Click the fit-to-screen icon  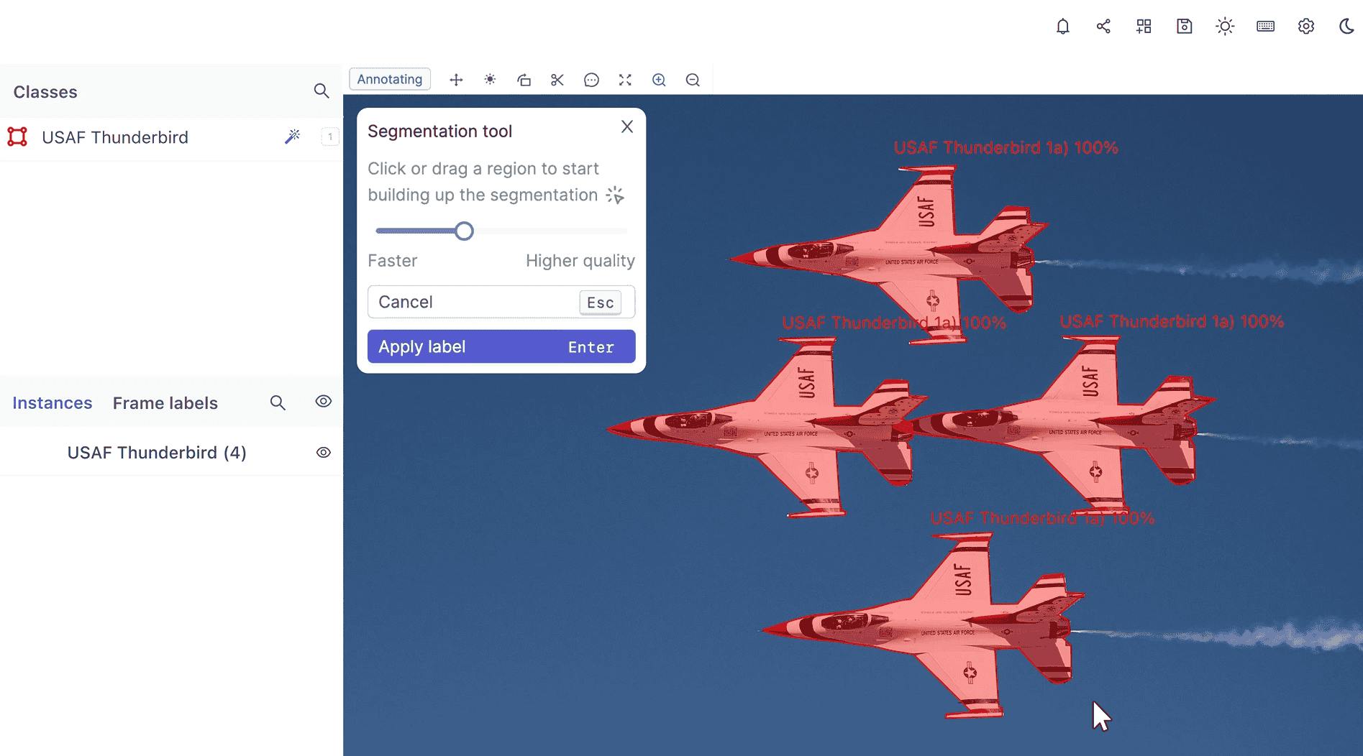[625, 80]
